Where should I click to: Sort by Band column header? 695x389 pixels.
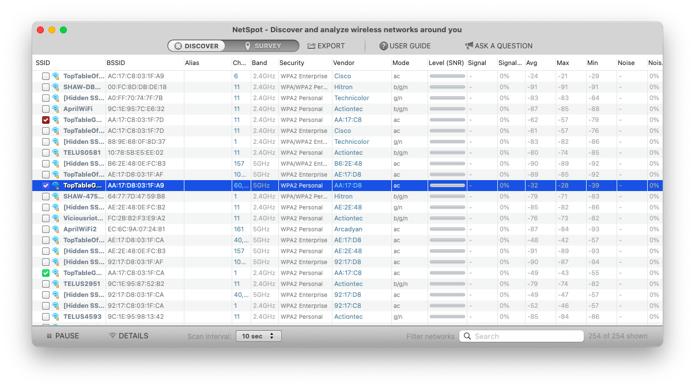[264, 63]
